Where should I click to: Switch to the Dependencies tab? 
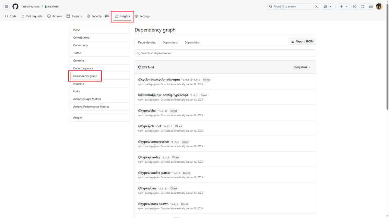point(147,42)
